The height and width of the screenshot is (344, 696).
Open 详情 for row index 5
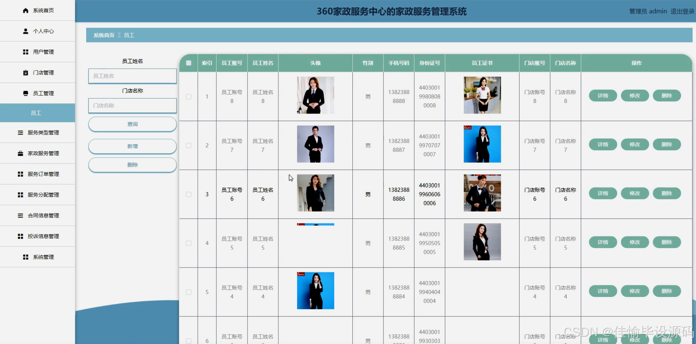pyautogui.click(x=603, y=291)
